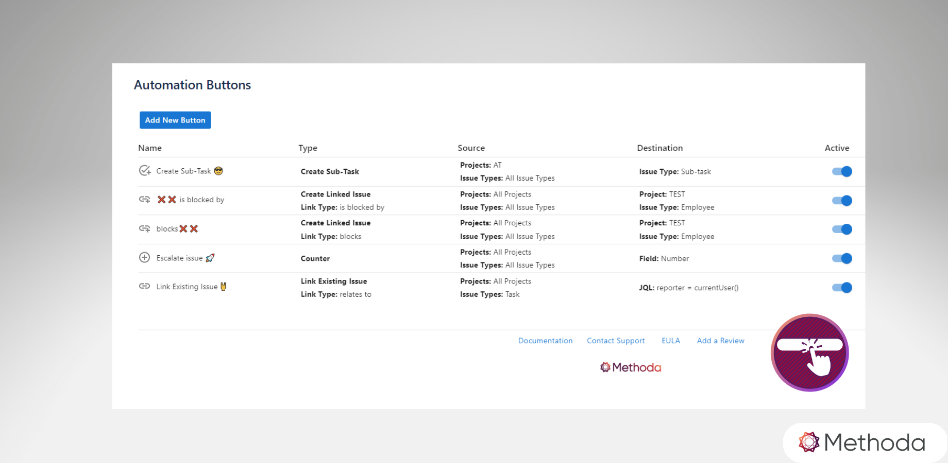Open the Contact Support link

tap(616, 341)
